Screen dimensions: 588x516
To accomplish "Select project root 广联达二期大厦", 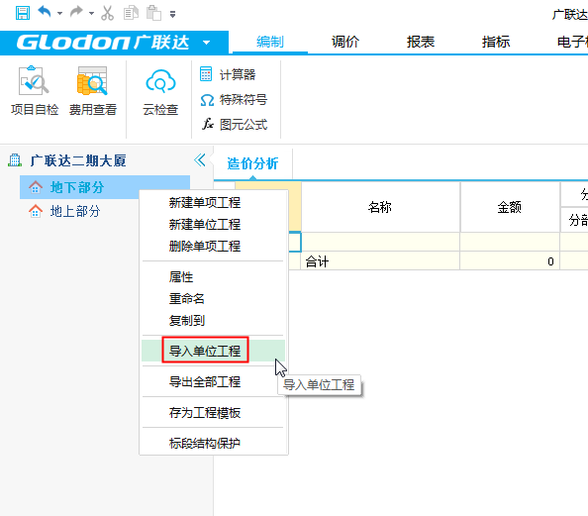I will (78, 161).
